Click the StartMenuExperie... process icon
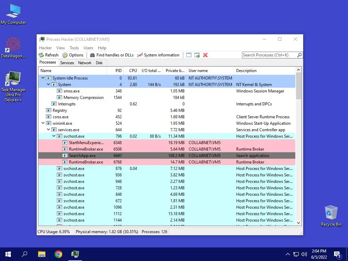 coord(65,143)
